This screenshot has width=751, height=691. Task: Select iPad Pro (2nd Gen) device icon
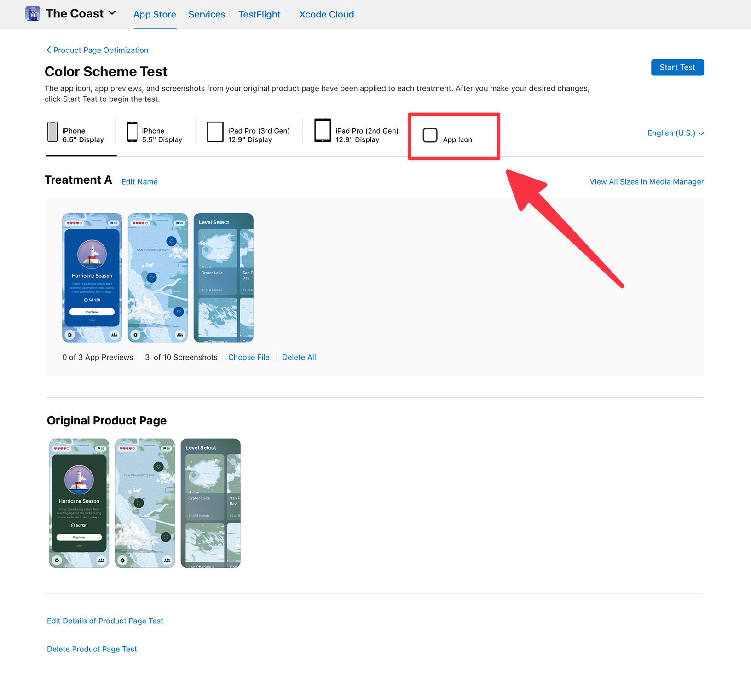click(x=322, y=131)
